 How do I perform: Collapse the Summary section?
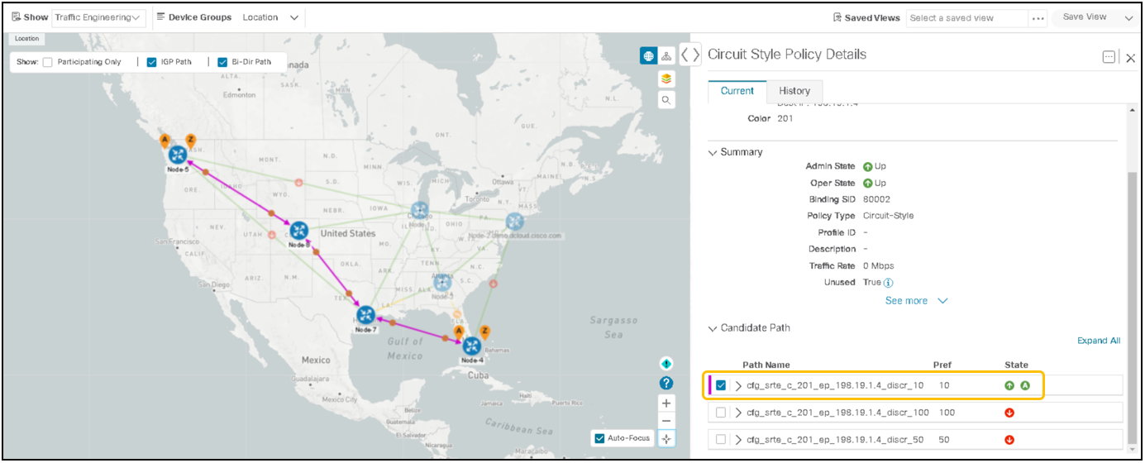click(x=713, y=152)
